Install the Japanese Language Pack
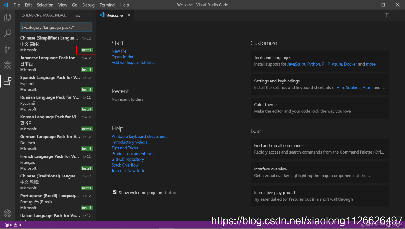Image resolution: width=405 pixels, height=229 pixels. pos(87,70)
